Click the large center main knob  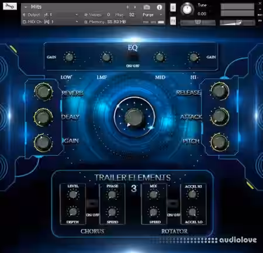[x=134, y=118]
